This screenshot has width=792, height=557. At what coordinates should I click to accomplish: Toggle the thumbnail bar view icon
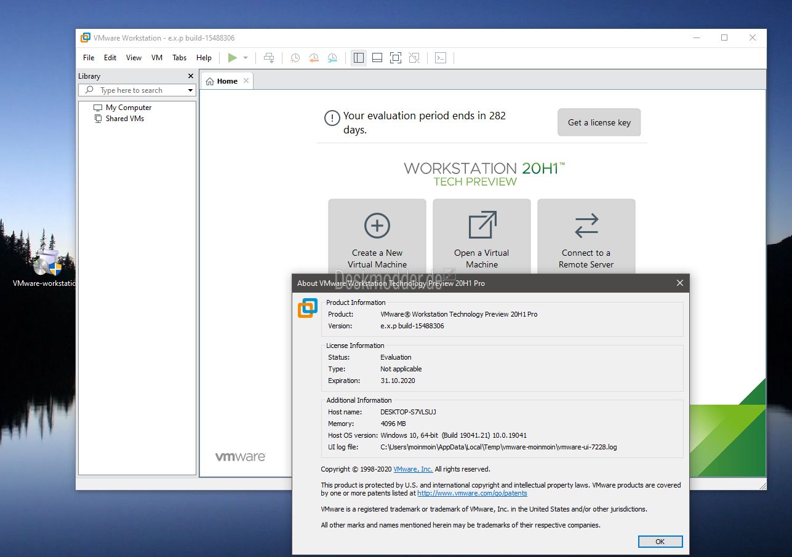point(377,58)
